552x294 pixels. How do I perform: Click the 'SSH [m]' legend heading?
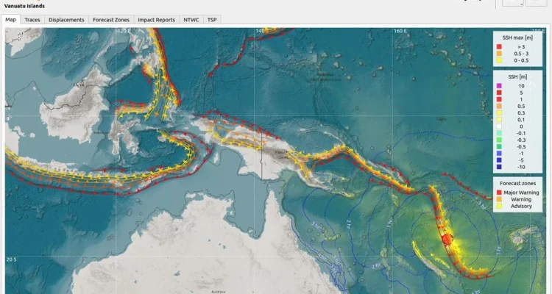tap(518, 76)
